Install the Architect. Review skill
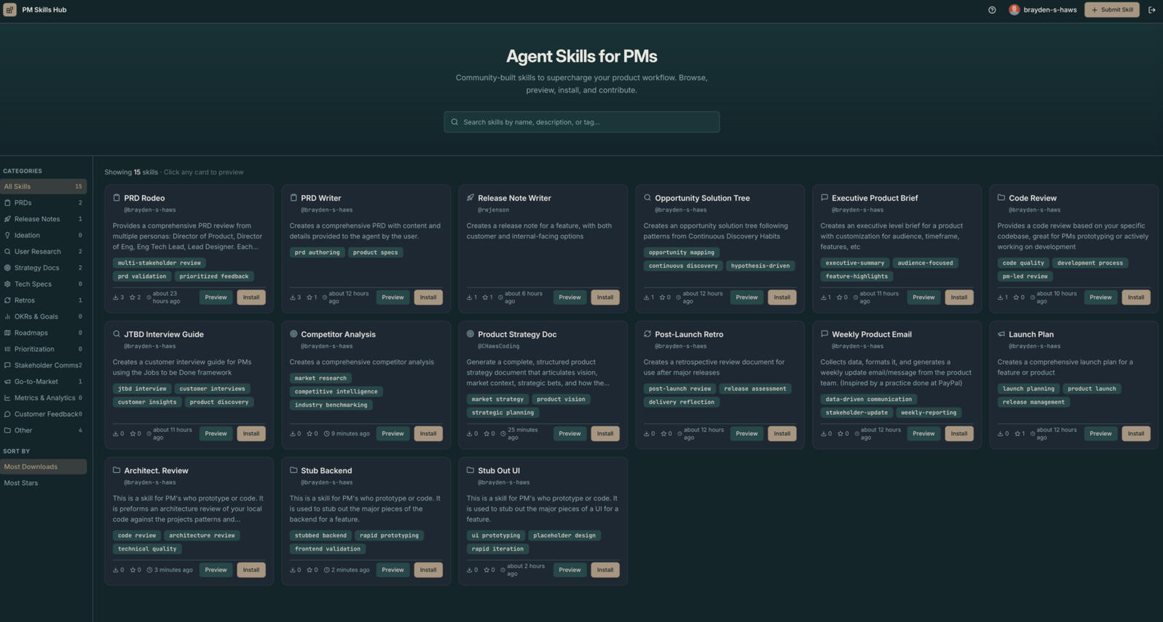The width and height of the screenshot is (1163, 622). click(251, 570)
